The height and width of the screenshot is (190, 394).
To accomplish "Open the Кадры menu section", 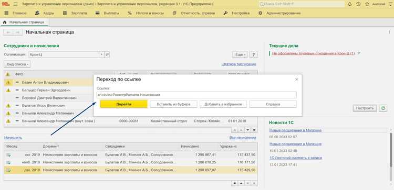I will 45,13.
